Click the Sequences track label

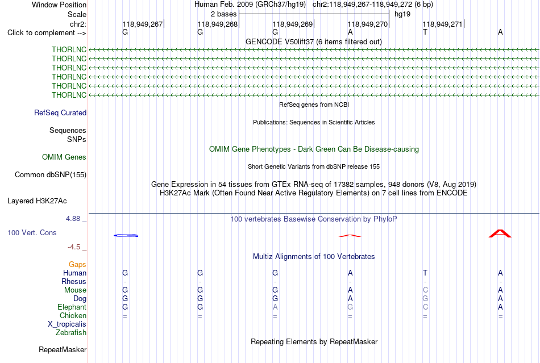pyautogui.click(x=68, y=131)
